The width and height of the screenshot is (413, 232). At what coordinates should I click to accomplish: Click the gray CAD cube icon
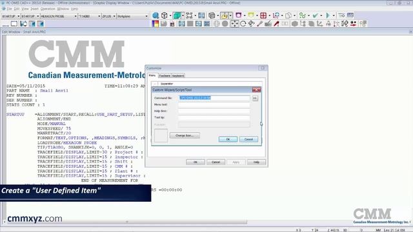pos(212,15)
